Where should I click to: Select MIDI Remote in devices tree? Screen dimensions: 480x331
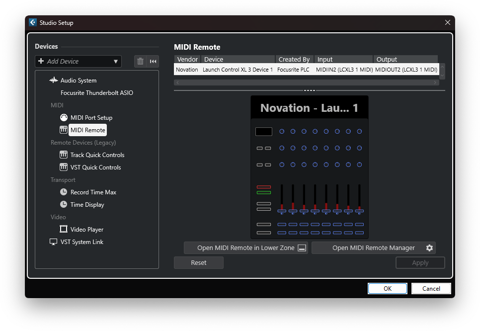pos(87,130)
